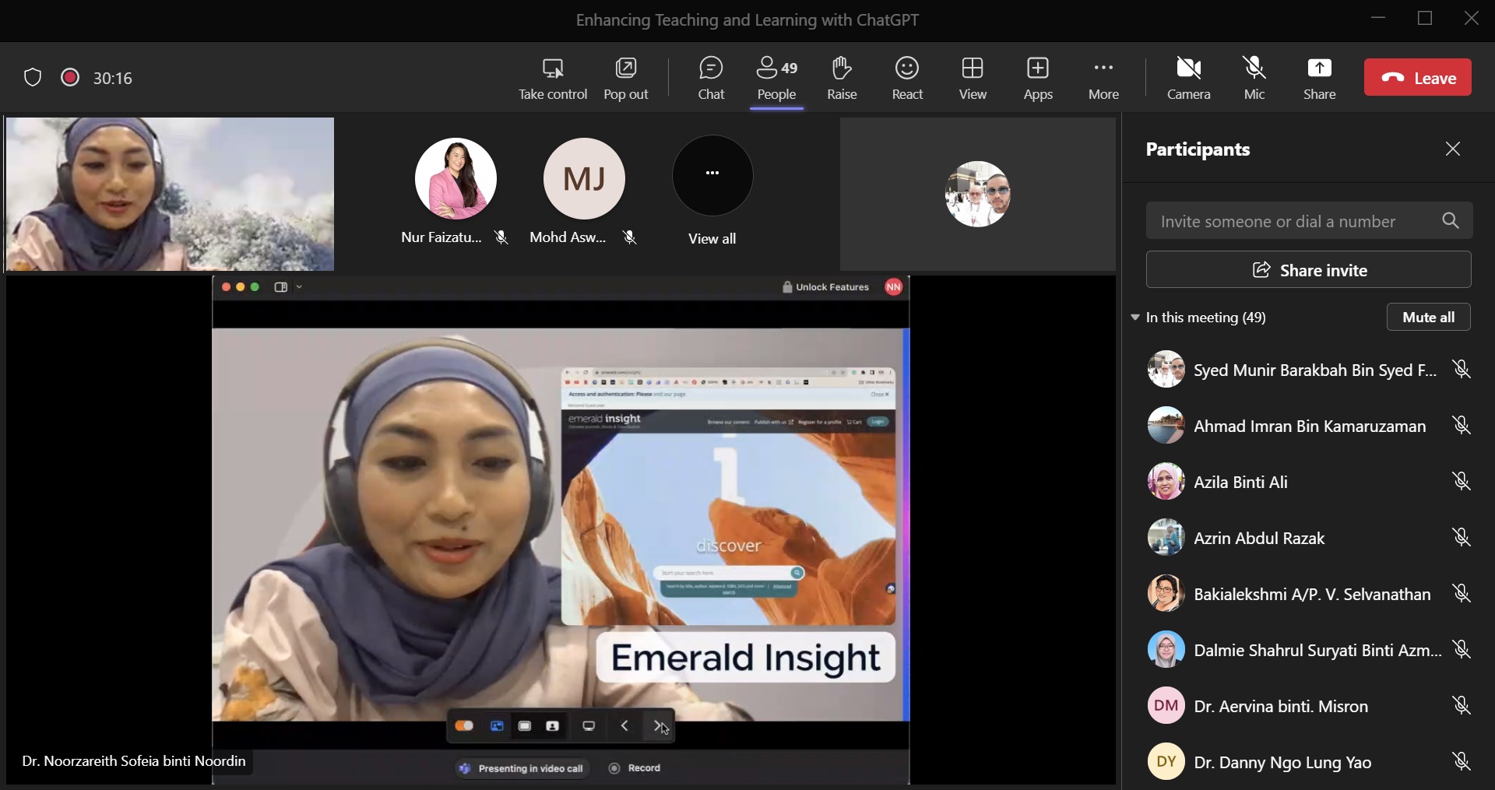Viewport: 1495px width, 790px height.
Task: Click Nur Faizatu's profile picture
Action: coord(456,178)
